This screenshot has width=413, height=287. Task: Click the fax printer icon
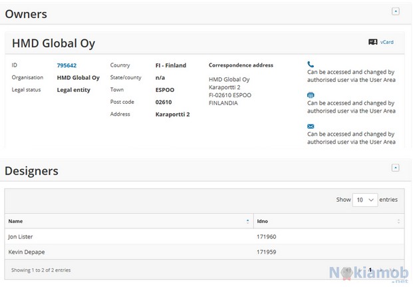click(x=311, y=95)
